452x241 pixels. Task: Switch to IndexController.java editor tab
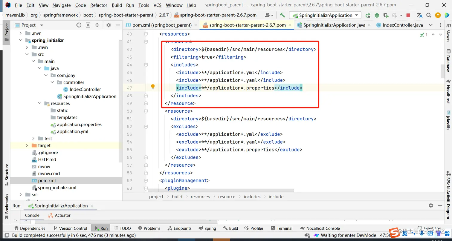tap(400, 25)
